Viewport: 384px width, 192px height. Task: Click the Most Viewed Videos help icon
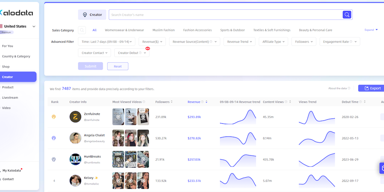pos(144,102)
